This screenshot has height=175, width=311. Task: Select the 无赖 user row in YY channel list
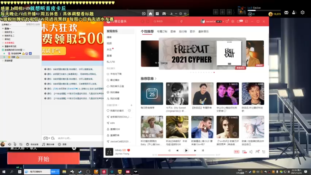coord(20,57)
